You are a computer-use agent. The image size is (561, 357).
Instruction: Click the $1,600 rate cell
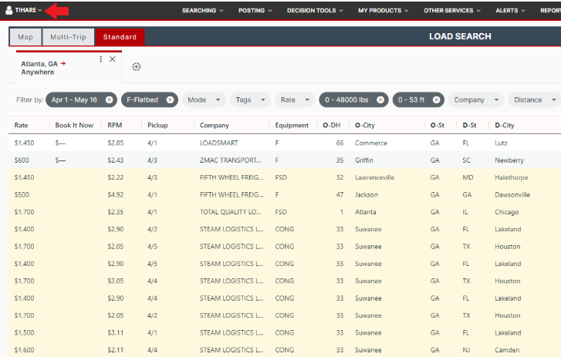click(24, 350)
